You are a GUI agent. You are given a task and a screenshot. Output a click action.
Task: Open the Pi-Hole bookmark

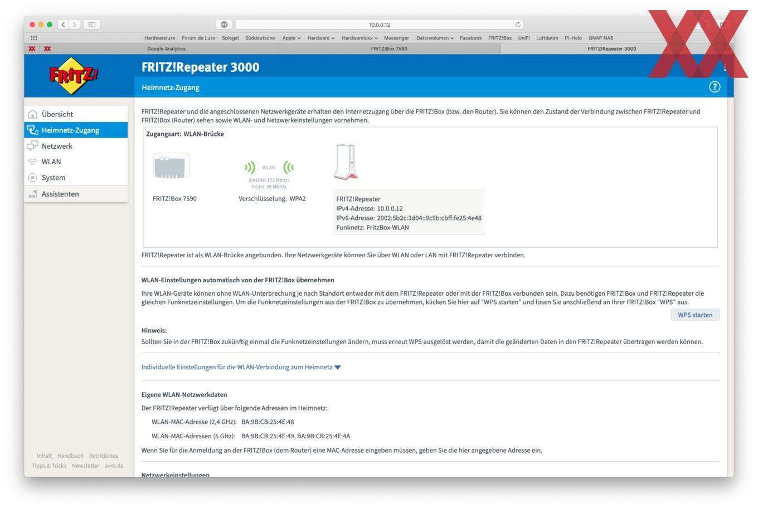point(573,38)
